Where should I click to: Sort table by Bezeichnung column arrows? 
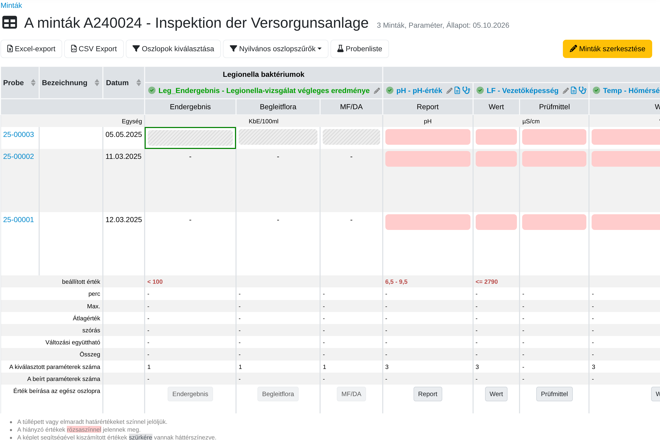(97, 83)
